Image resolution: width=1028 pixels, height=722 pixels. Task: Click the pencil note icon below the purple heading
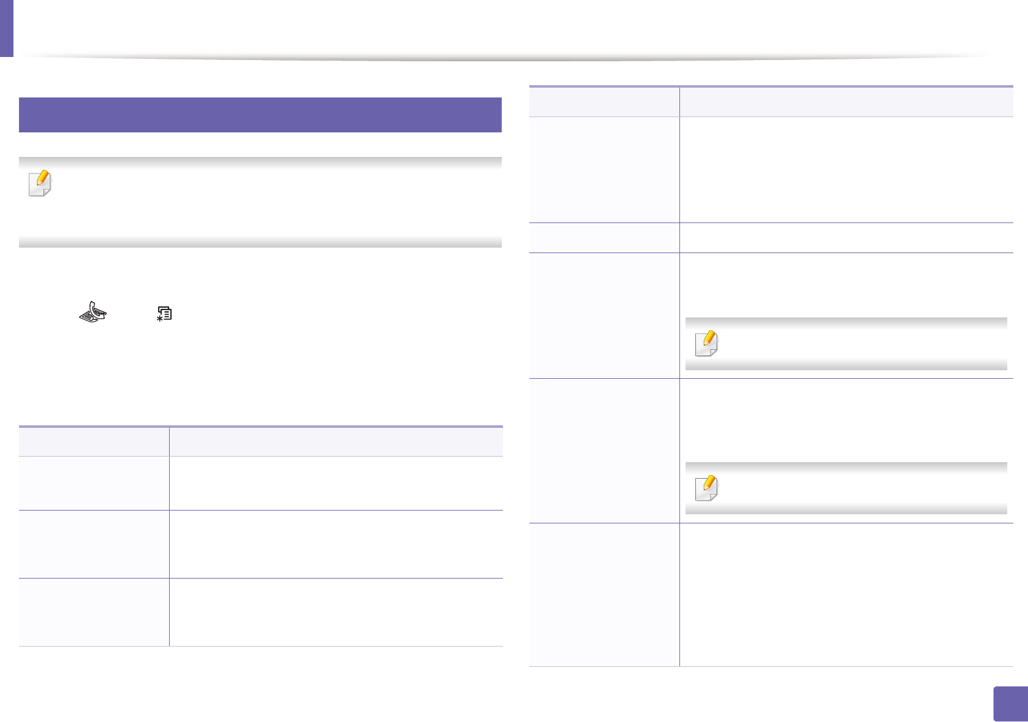point(40,183)
